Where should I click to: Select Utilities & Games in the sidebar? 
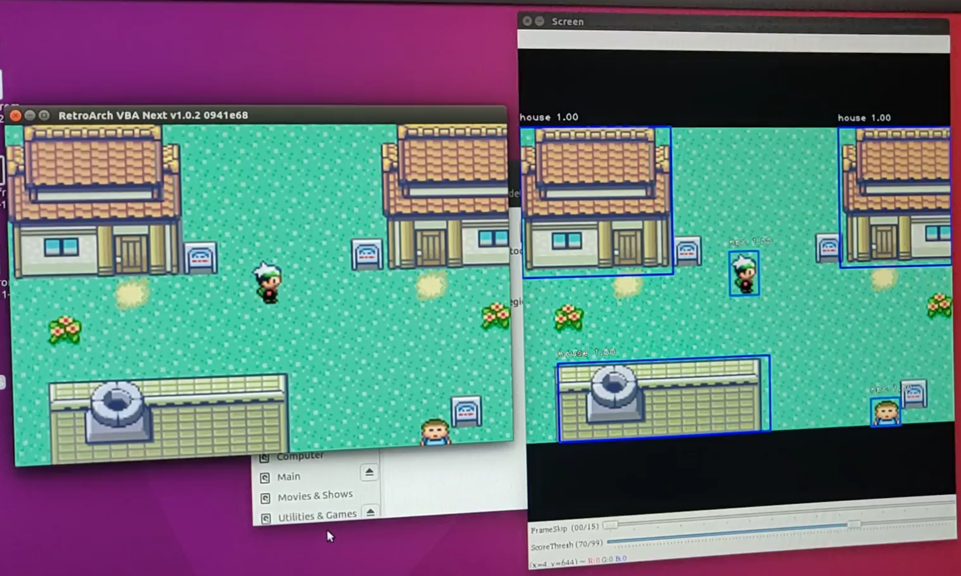point(317,516)
